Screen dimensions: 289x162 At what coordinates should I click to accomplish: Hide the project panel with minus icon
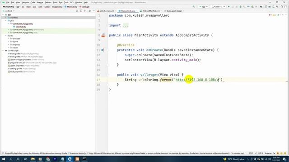tap(93, 11)
